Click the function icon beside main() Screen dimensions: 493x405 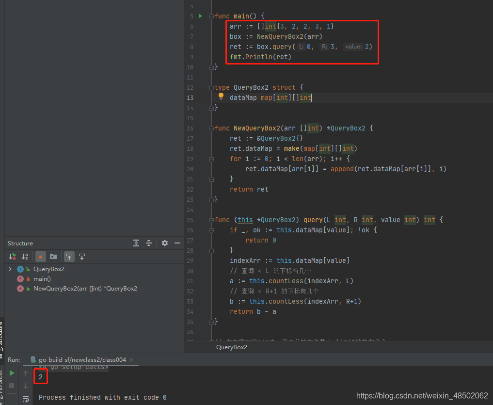point(20,279)
